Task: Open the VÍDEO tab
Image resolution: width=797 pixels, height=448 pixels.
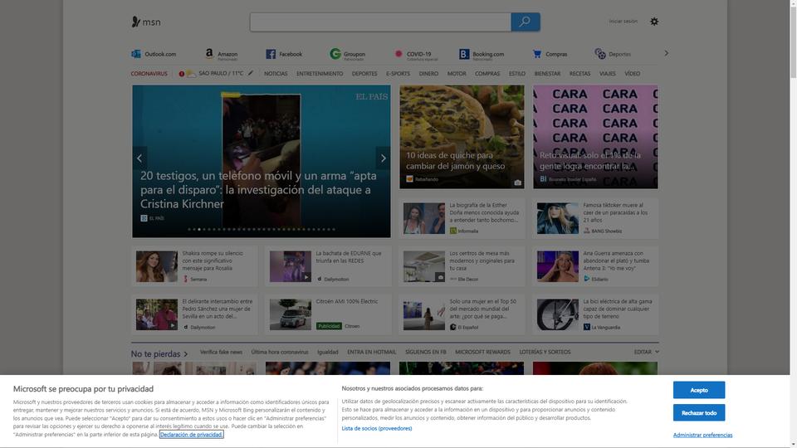Action: point(633,74)
